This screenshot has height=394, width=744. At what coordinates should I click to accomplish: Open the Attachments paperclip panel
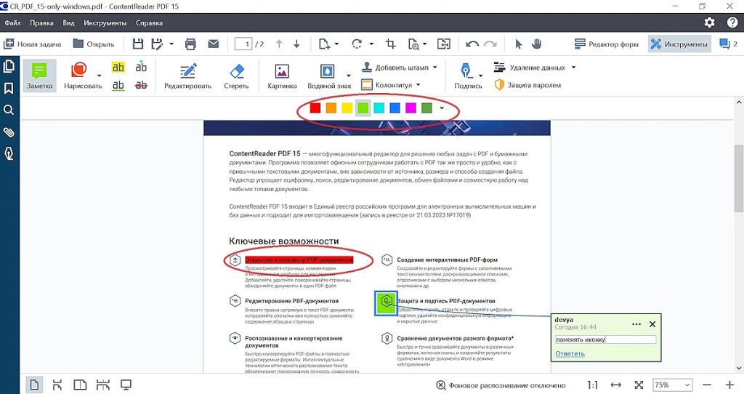coord(9,132)
